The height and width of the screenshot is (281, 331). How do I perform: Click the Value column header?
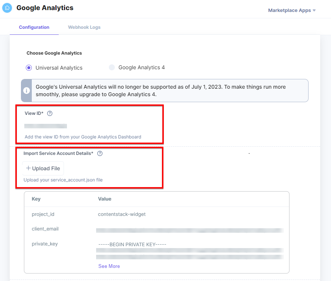click(x=105, y=199)
